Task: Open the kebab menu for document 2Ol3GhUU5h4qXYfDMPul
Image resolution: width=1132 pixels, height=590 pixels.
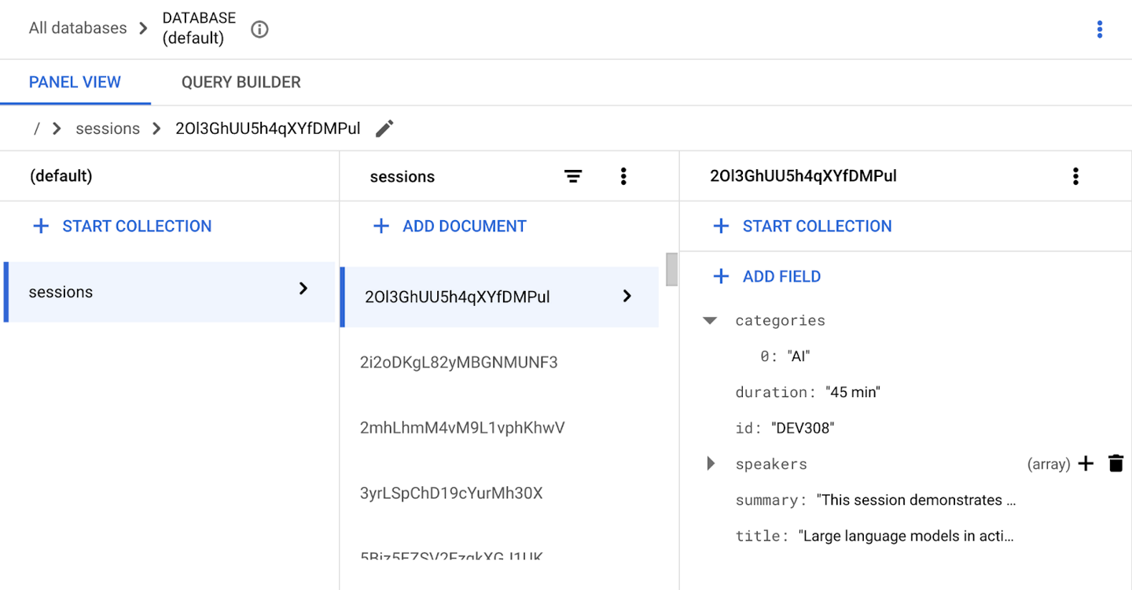Action: click(1075, 175)
